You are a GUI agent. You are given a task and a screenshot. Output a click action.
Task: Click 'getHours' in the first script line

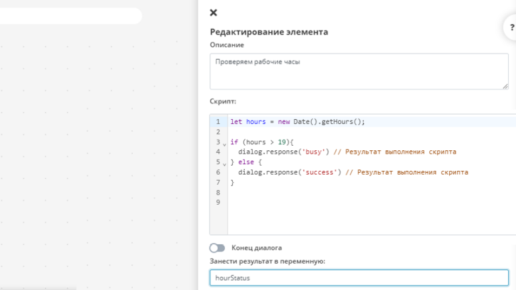pyautogui.click(x=337, y=122)
